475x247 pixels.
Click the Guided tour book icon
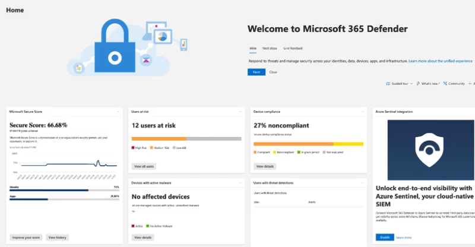(388, 84)
